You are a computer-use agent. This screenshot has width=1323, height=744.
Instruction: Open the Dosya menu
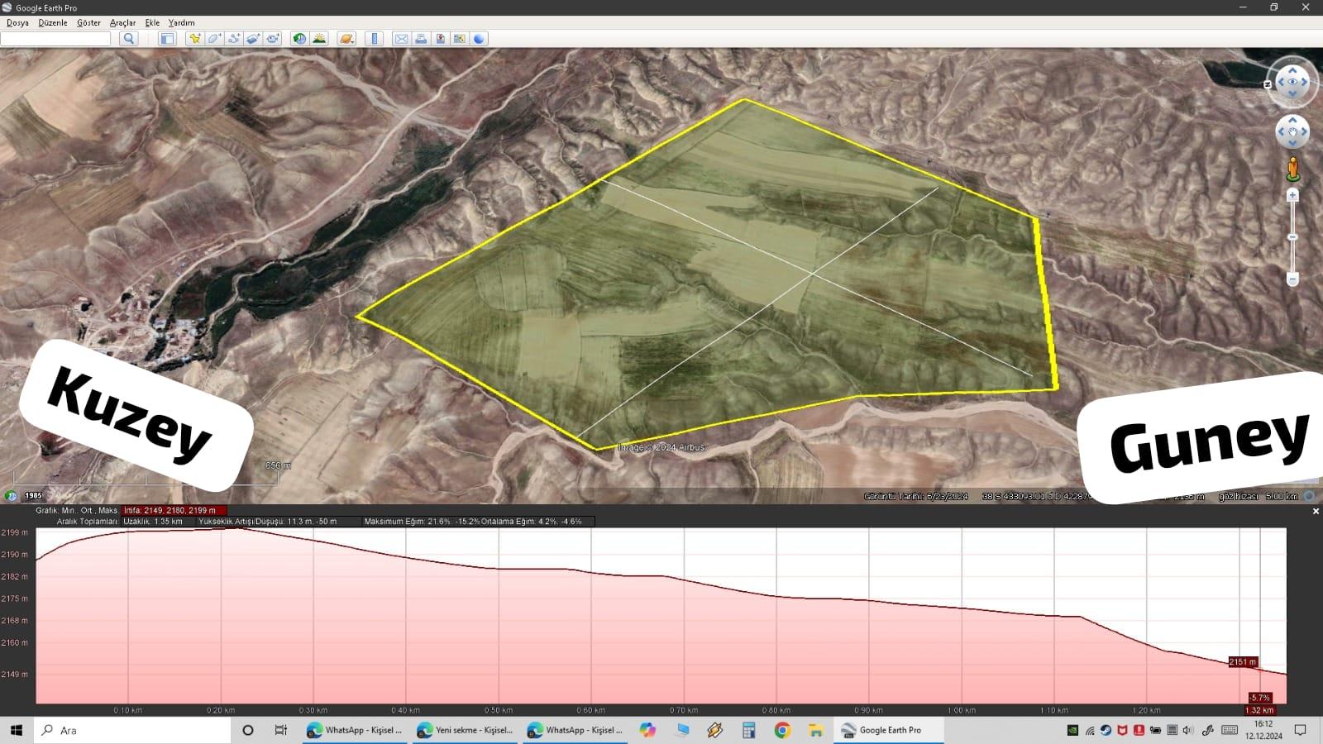(x=17, y=23)
